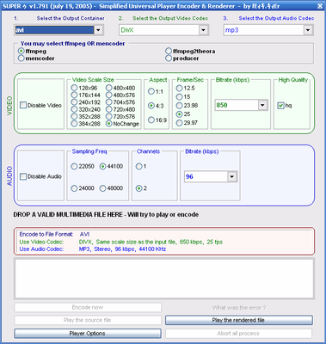Close the SUPER window
The height and width of the screenshot is (344, 326).
pyautogui.click(x=320, y=6)
